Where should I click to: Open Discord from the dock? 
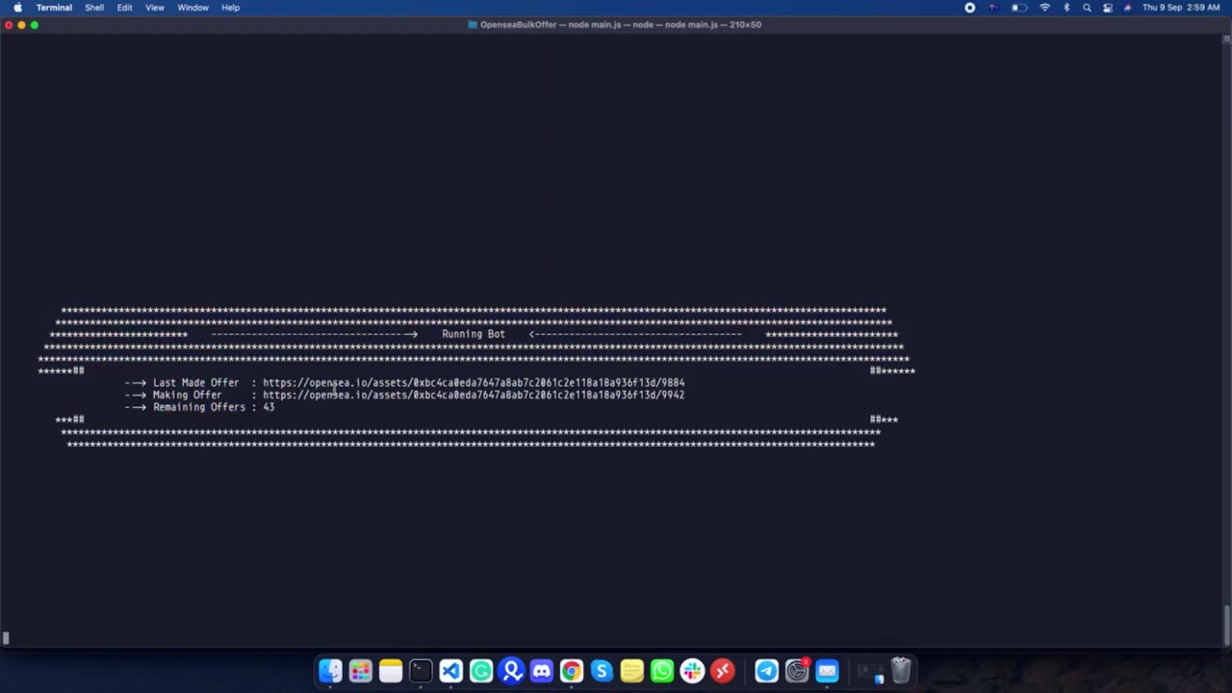pos(541,671)
